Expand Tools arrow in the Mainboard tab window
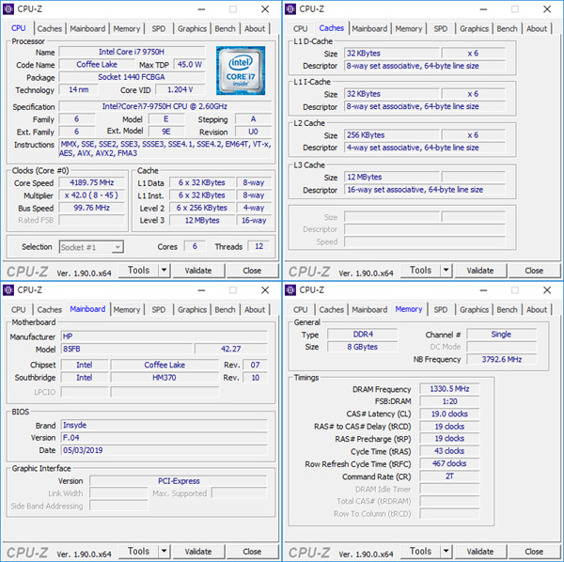564x562 pixels. [164, 552]
